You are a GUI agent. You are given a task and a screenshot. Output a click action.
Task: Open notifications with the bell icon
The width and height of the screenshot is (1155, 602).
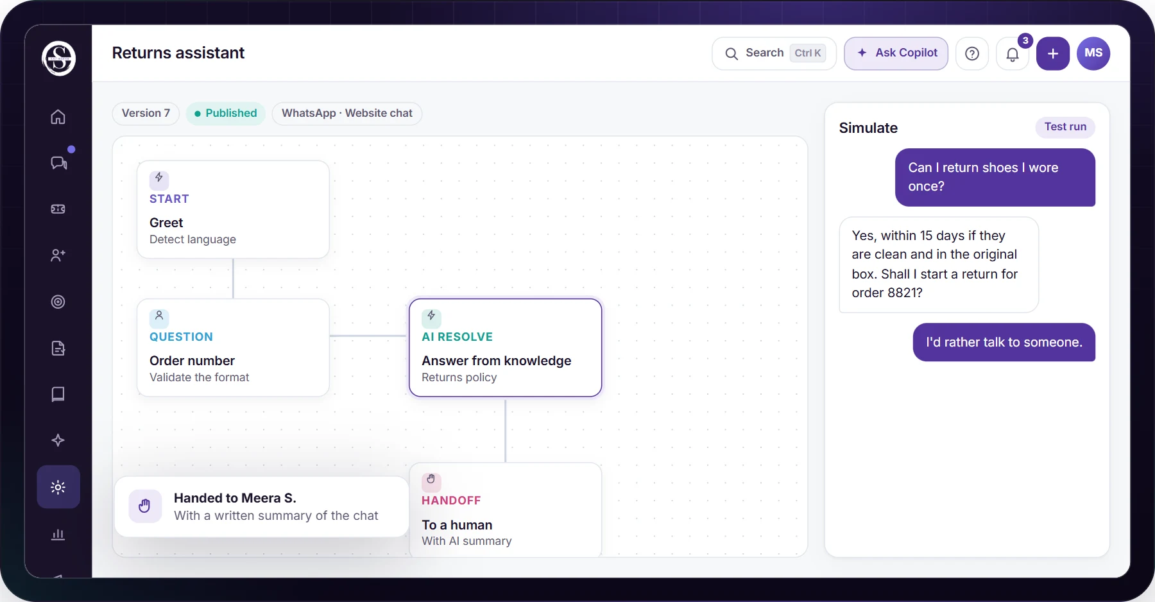click(x=1013, y=54)
